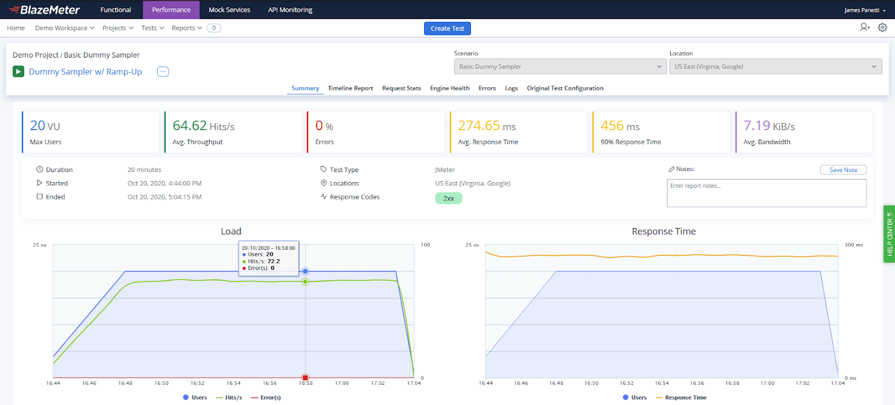Click the Enter report notes field
The height and width of the screenshot is (405, 895).
click(x=766, y=193)
